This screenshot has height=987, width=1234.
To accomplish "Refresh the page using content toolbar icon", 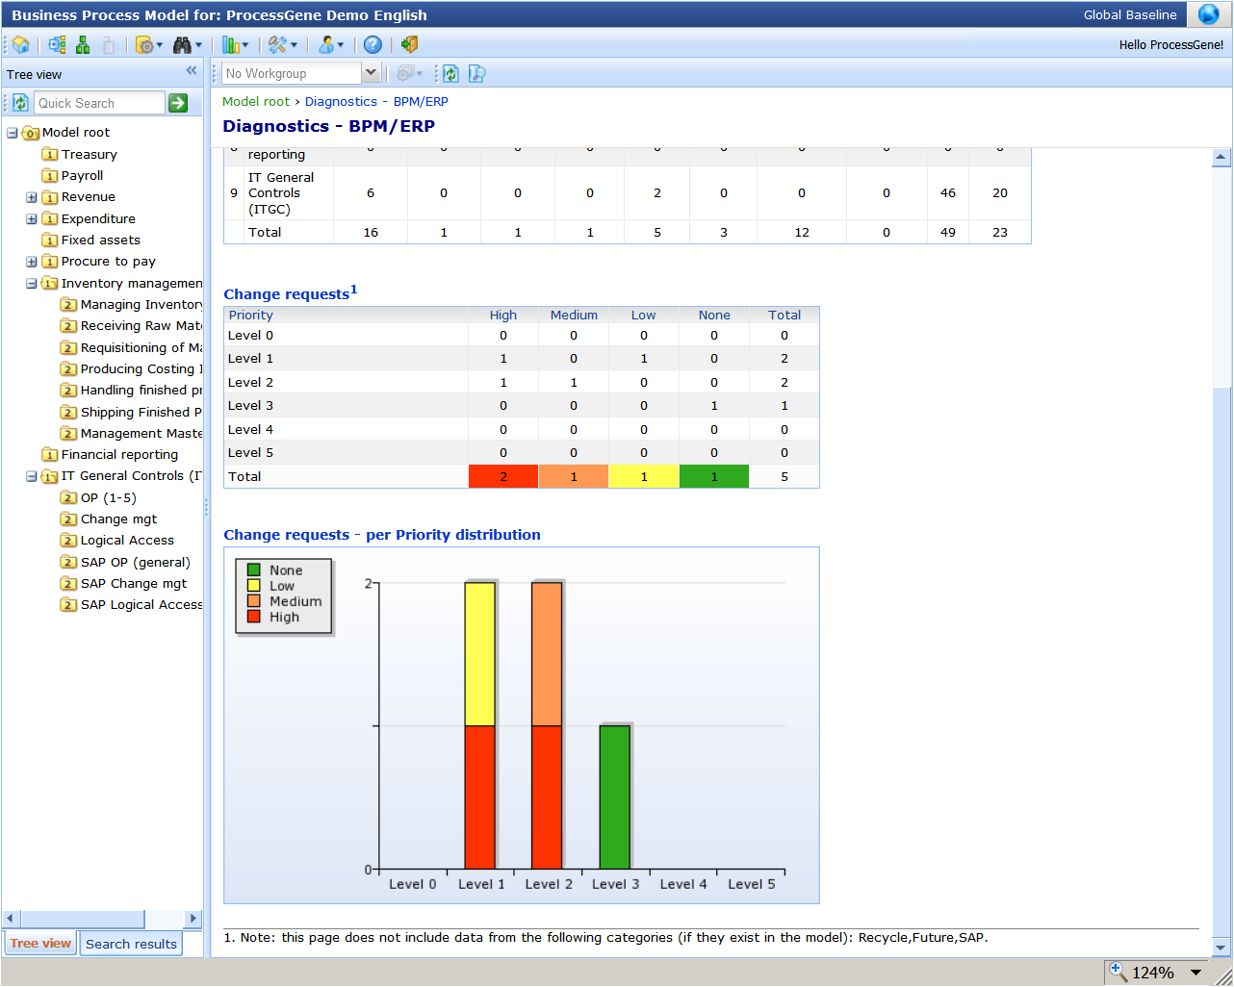I will coord(450,73).
